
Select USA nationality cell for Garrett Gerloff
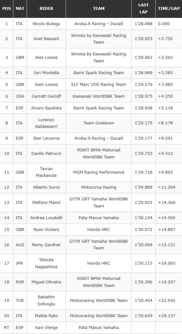(20, 96)
